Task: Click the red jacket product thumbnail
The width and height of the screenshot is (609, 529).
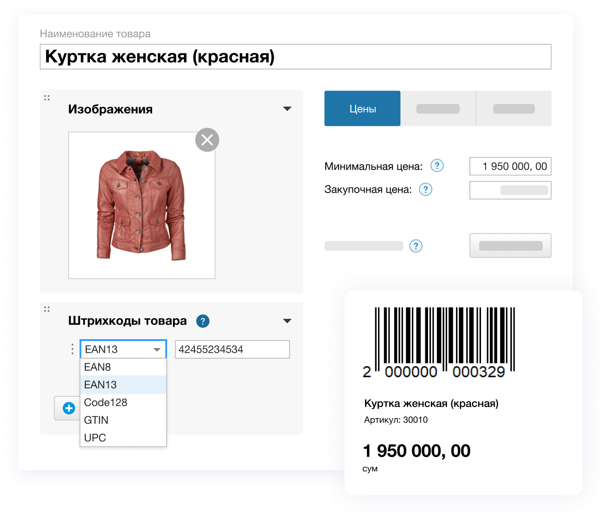Action: tap(141, 205)
